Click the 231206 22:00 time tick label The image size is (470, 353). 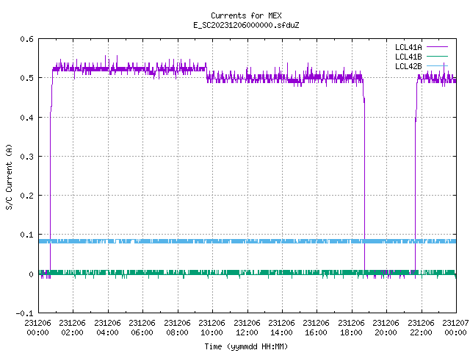point(421,328)
